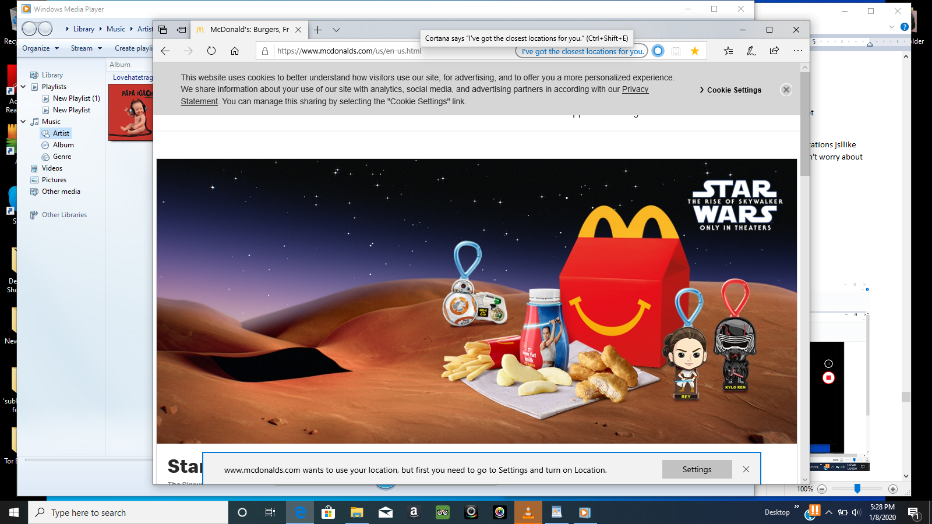Click the taskbar search box

[128, 512]
